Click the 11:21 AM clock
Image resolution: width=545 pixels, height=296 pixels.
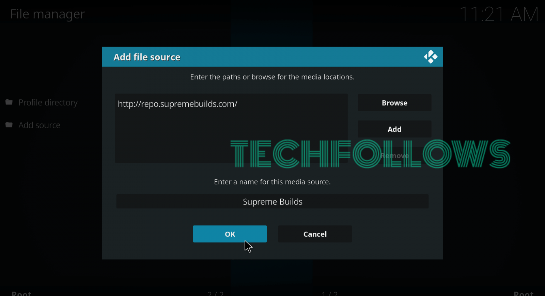(x=499, y=14)
